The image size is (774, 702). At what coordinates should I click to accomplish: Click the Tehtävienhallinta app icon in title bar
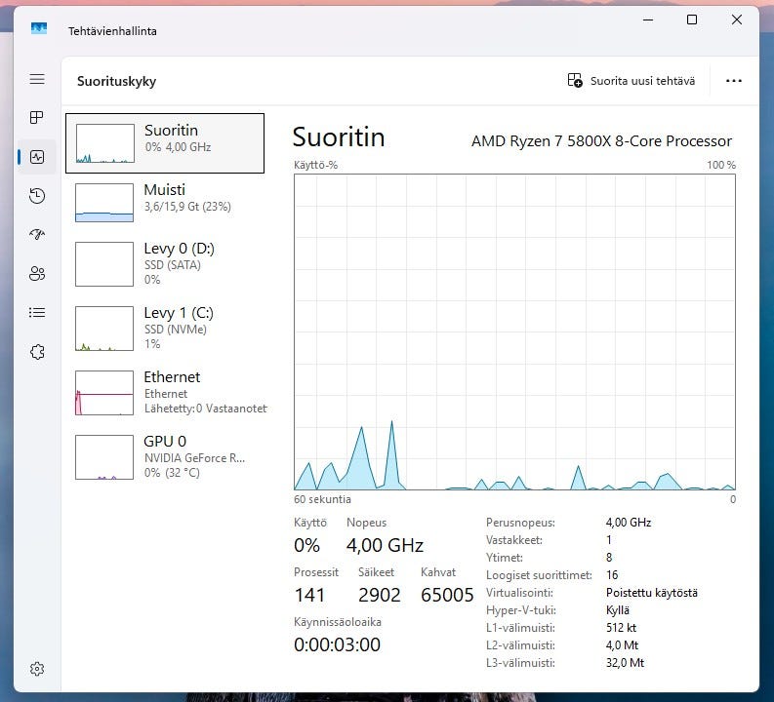[x=39, y=30]
